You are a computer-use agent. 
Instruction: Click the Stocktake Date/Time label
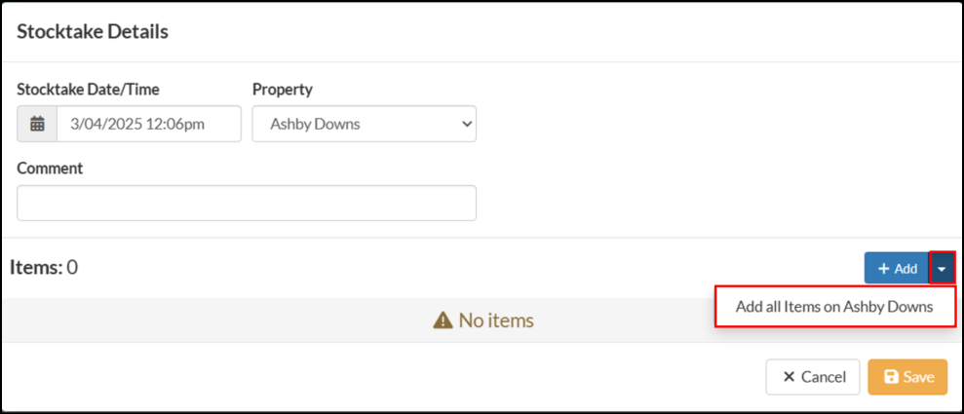tap(88, 89)
